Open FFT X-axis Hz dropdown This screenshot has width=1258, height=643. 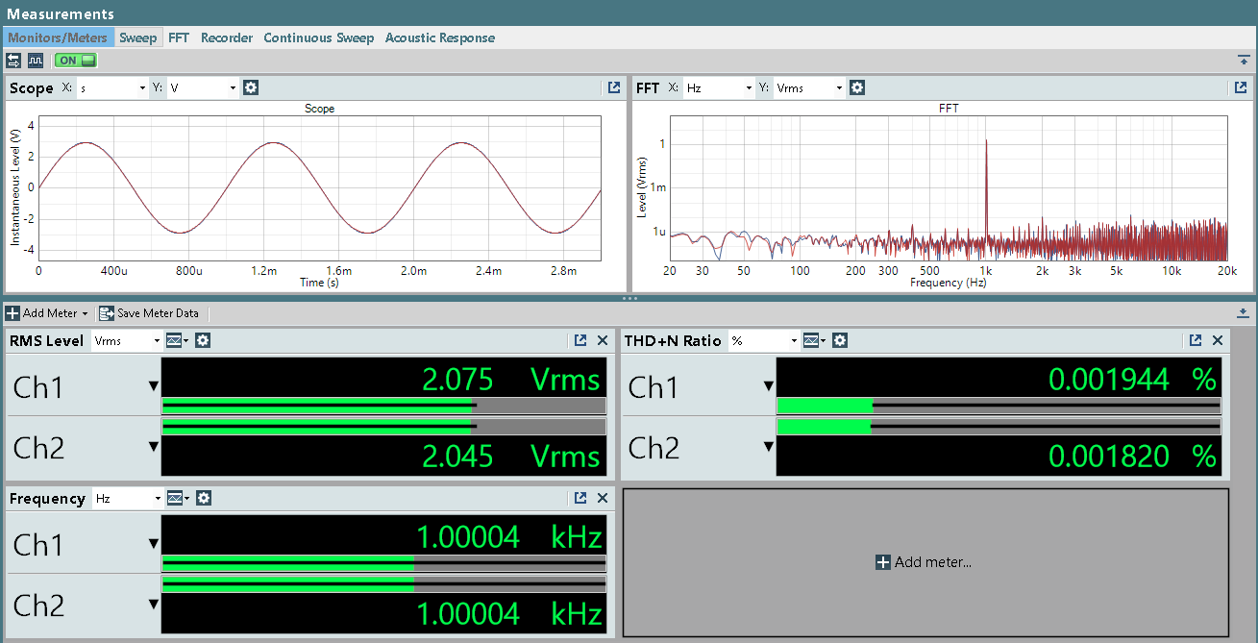719,87
